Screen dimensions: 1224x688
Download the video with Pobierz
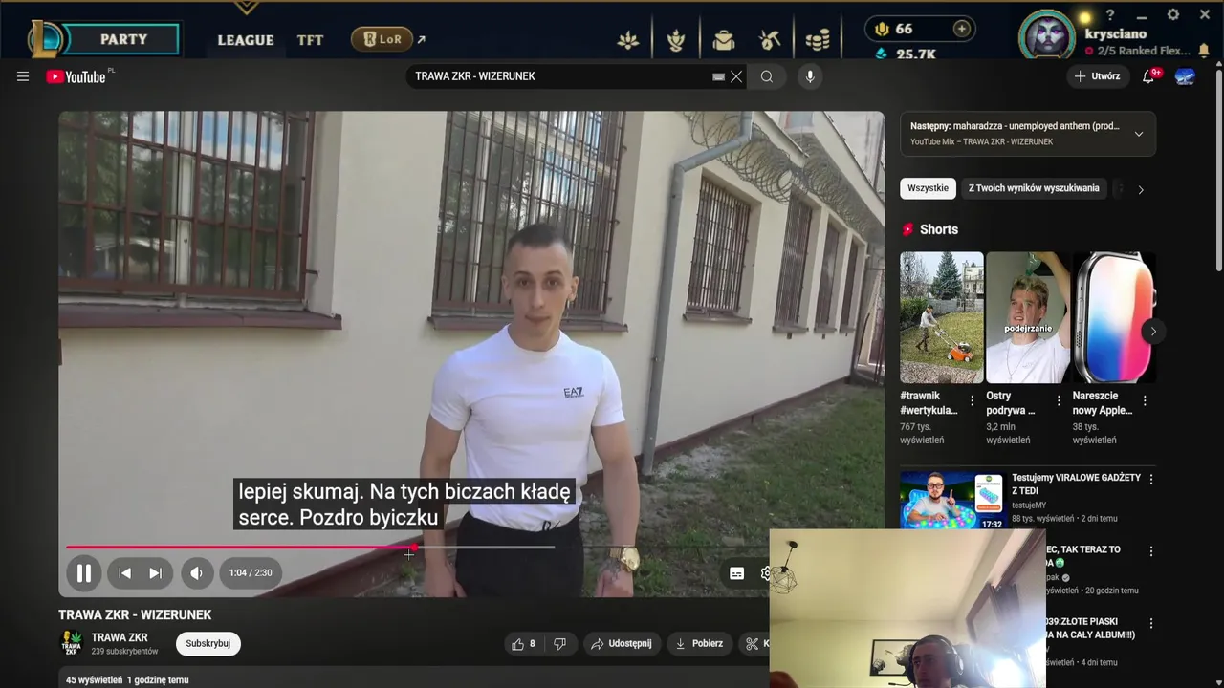click(x=699, y=644)
